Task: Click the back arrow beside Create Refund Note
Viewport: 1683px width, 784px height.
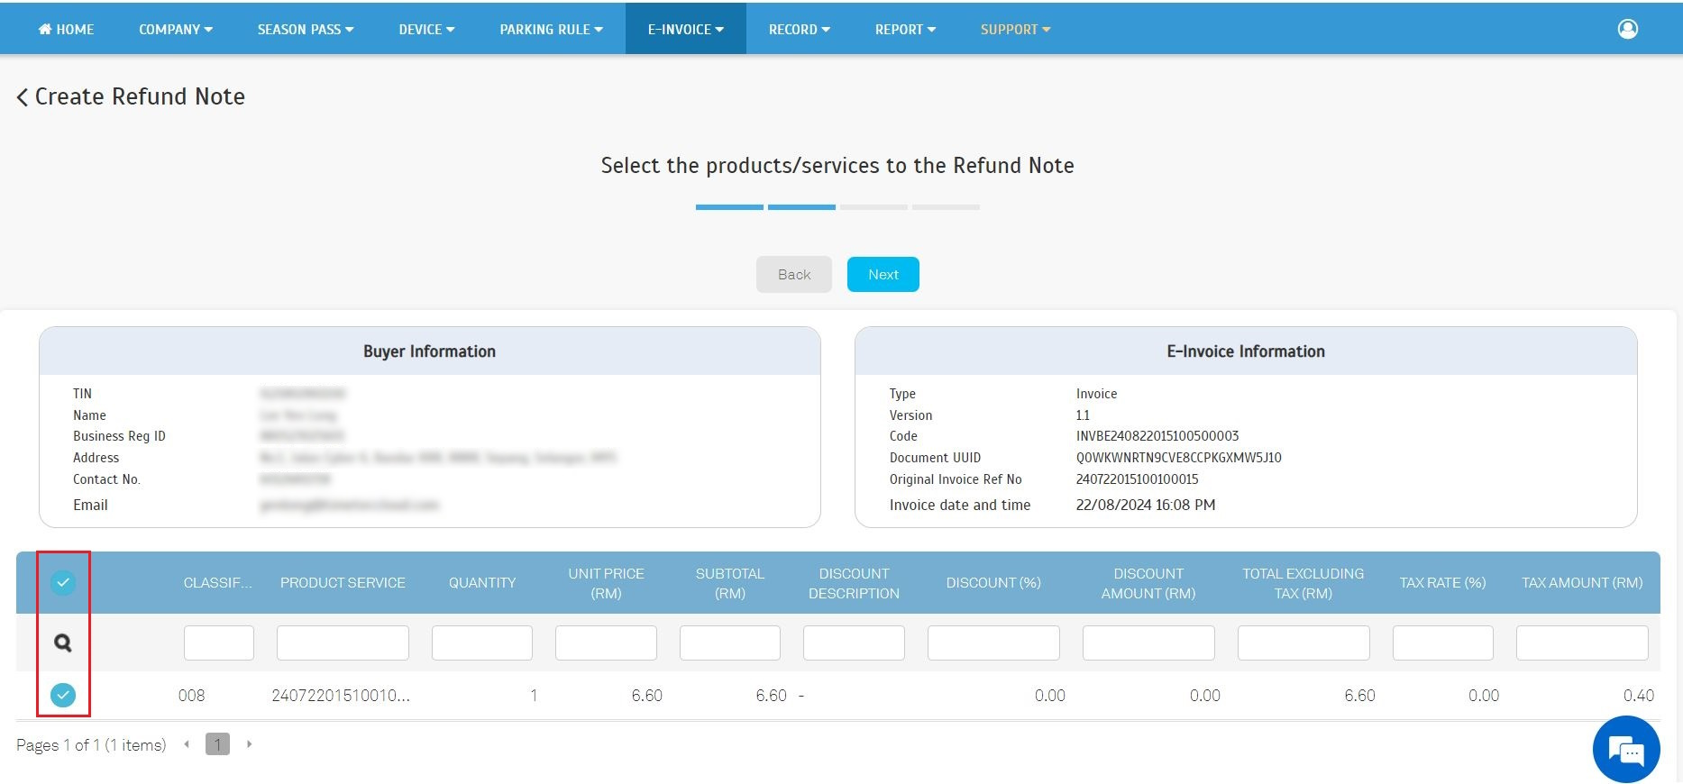Action: click(23, 97)
